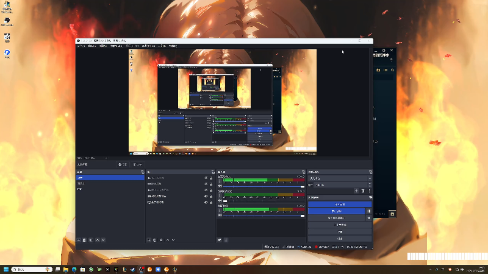Lock the display capture source (monitor icon)
The width and height of the screenshot is (488, 274).
tap(211, 202)
